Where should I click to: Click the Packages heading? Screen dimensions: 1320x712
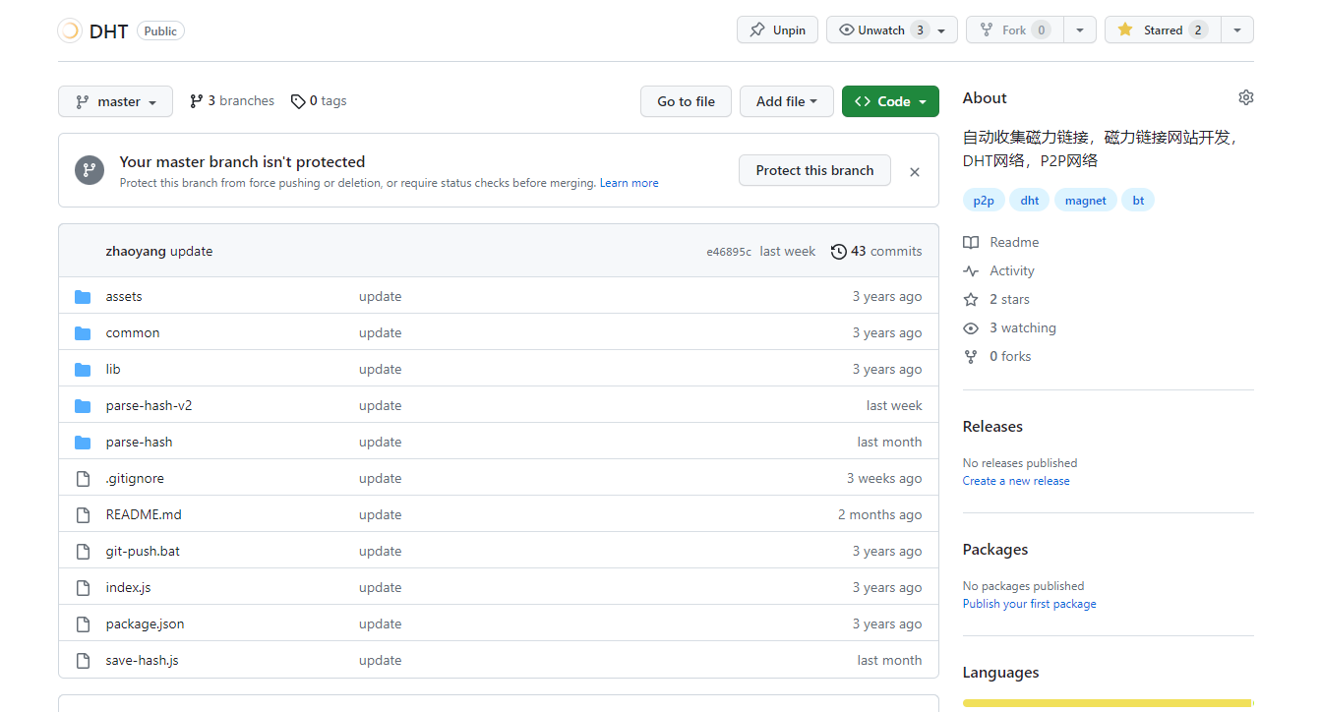[995, 550]
